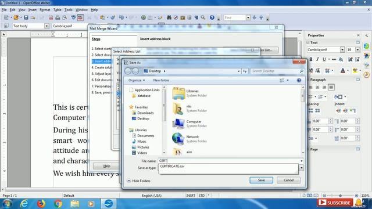Toggle Italic in Properties sidebar

click(x=317, y=59)
